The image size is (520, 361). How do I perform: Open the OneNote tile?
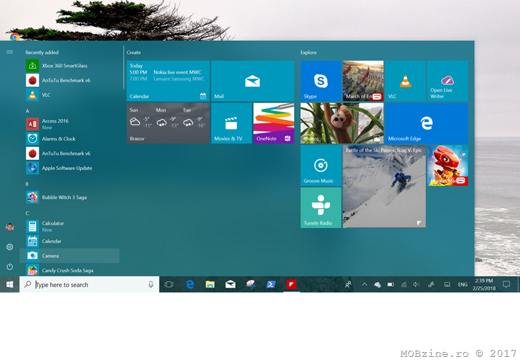point(273,123)
